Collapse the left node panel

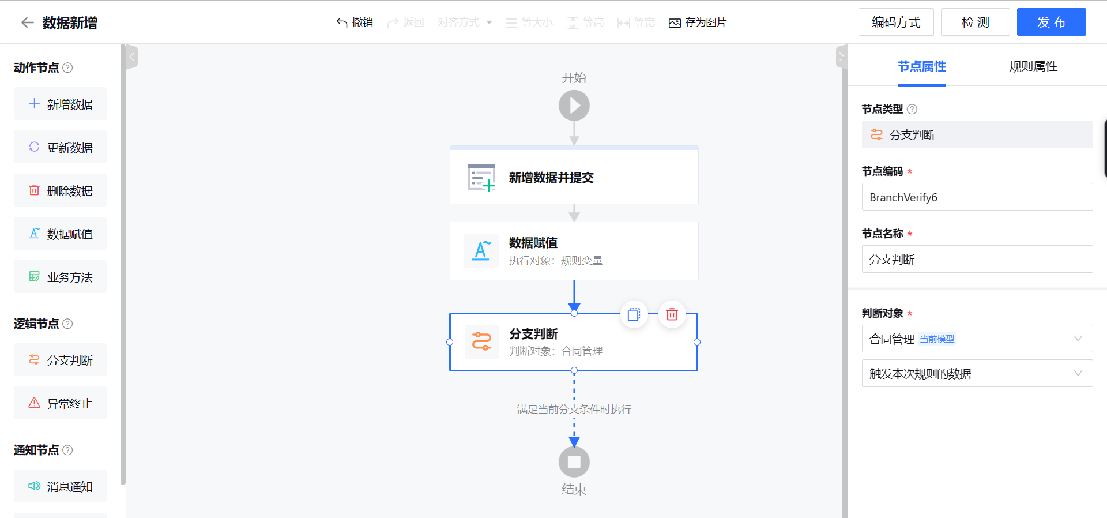pyautogui.click(x=131, y=57)
